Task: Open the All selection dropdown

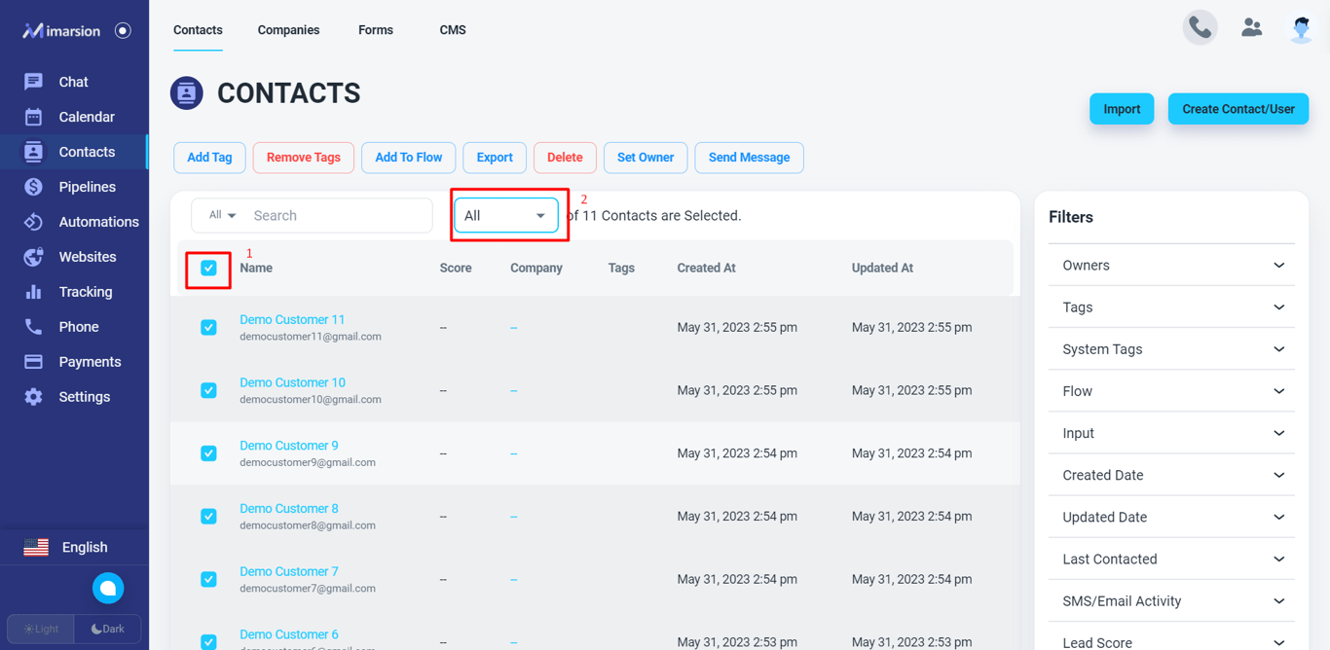Action: click(506, 215)
